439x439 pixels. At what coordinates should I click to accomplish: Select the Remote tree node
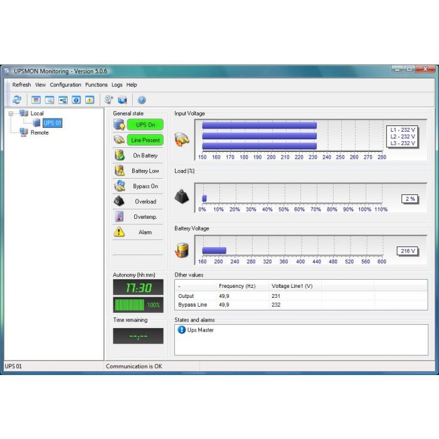[x=39, y=132]
